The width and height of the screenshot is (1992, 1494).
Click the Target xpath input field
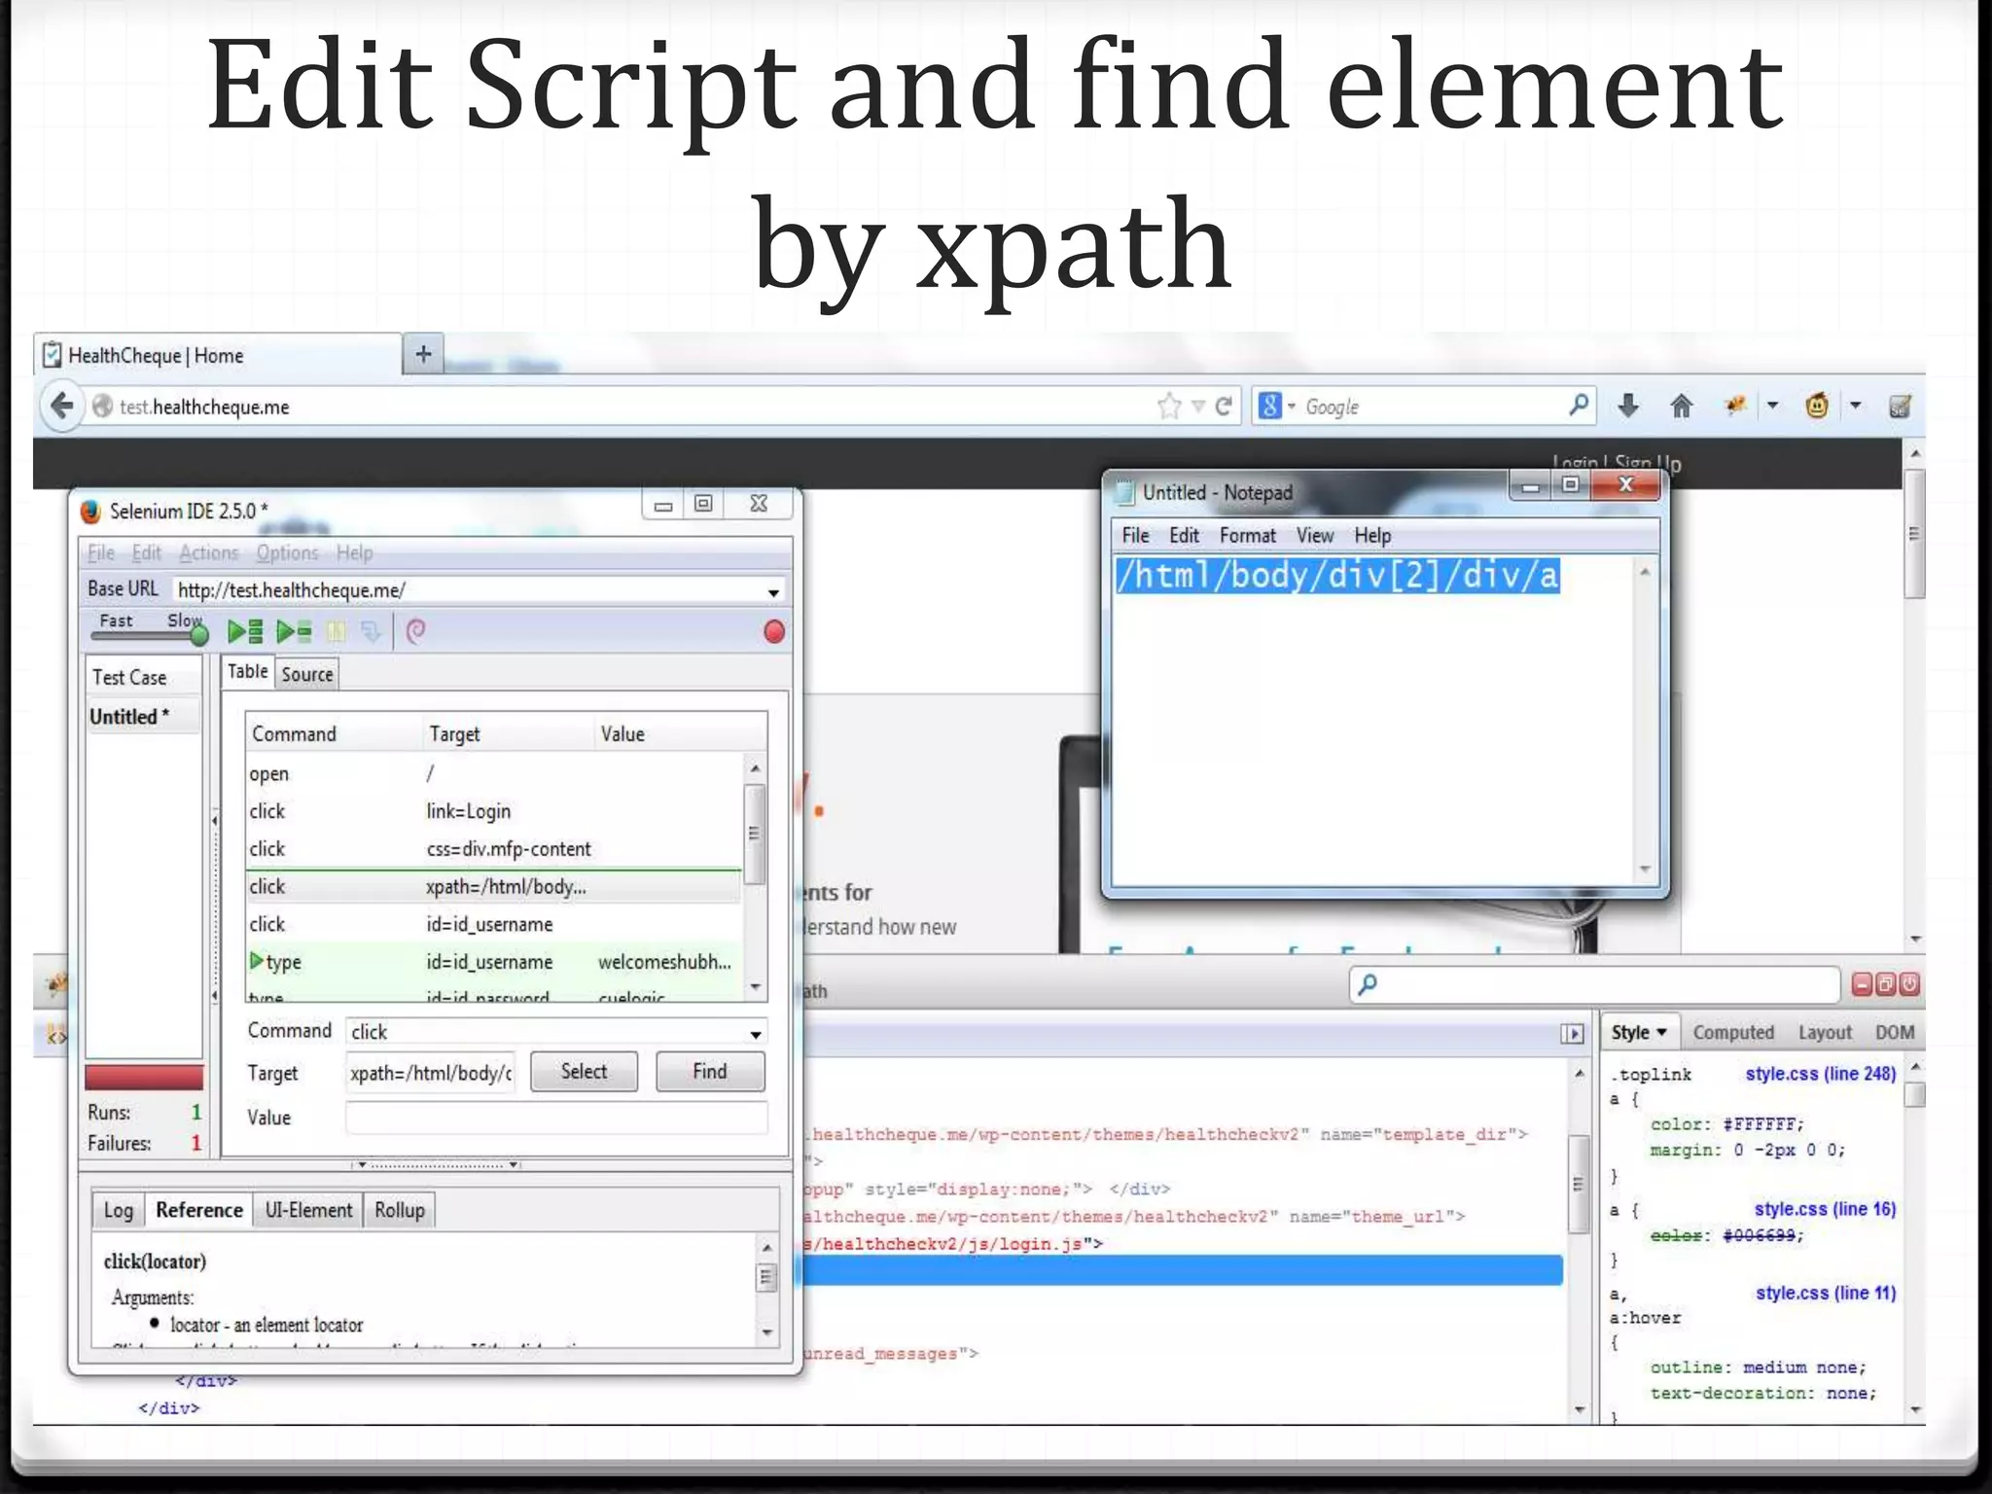(x=431, y=1073)
